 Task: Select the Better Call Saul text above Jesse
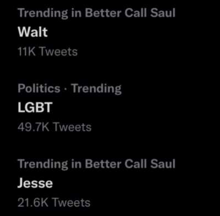click(x=130, y=163)
